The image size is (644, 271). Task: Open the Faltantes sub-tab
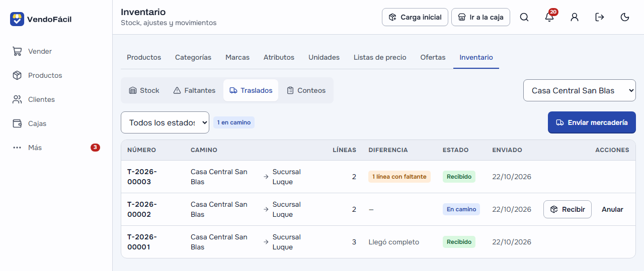pos(194,90)
